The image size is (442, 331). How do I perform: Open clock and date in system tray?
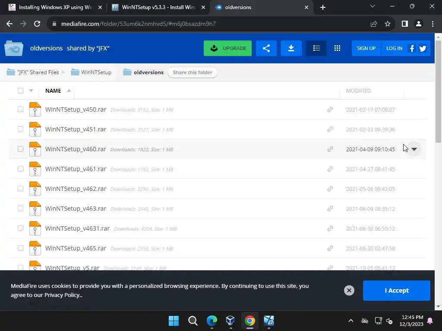[x=411, y=321]
